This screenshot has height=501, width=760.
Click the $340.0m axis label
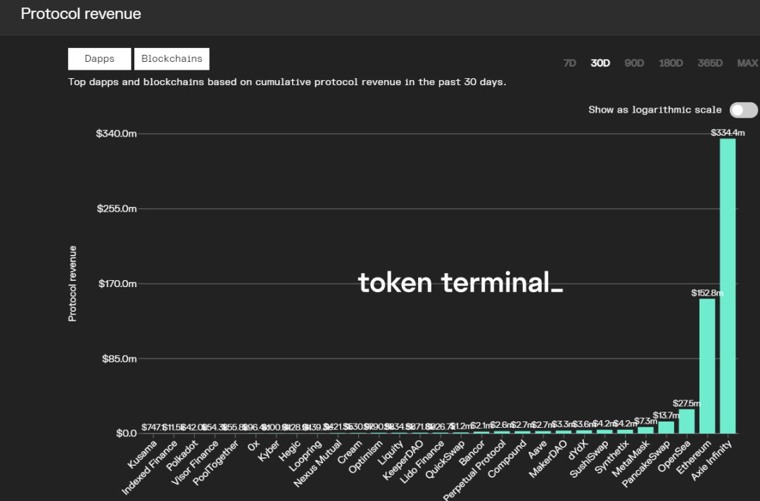tap(116, 134)
